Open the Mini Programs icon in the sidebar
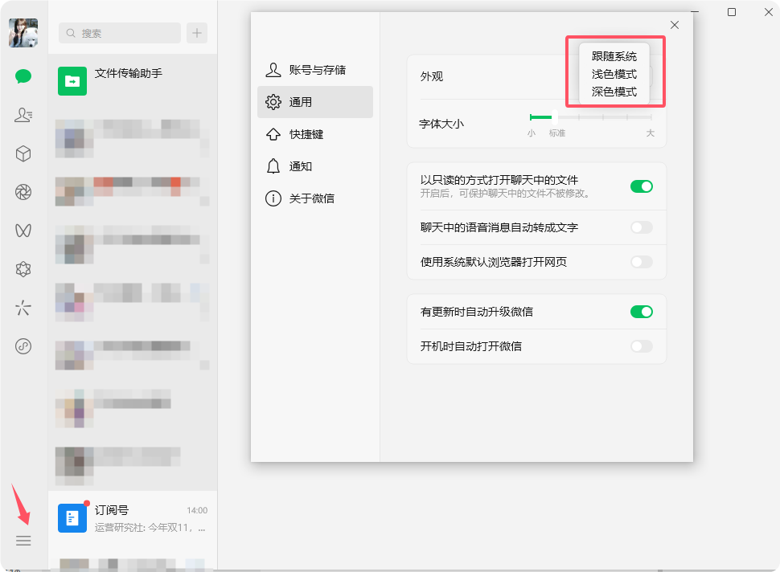This screenshot has width=780, height=572. 23,346
